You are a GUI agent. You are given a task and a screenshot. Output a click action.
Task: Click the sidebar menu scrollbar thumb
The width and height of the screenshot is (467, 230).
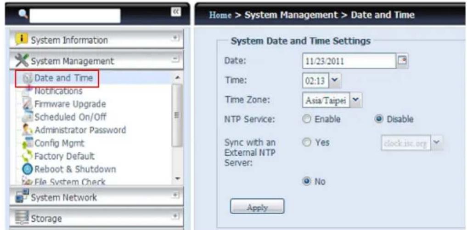point(177,115)
